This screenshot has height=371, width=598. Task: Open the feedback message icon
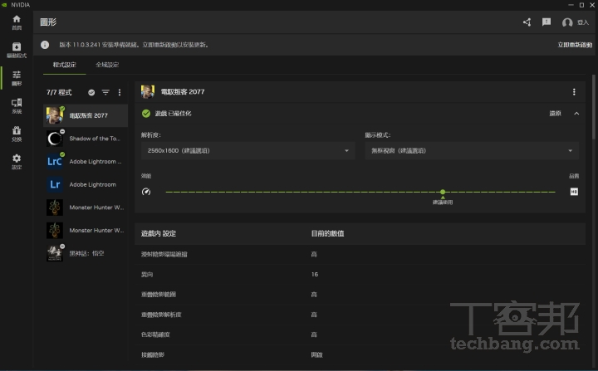547,22
